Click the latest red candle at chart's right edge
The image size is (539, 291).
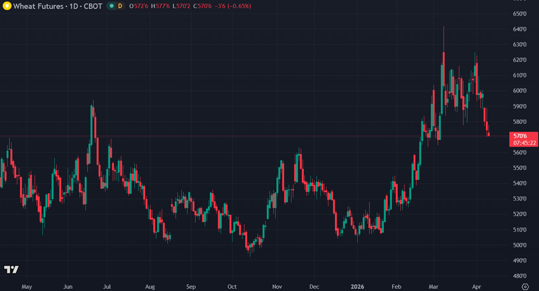point(489,134)
